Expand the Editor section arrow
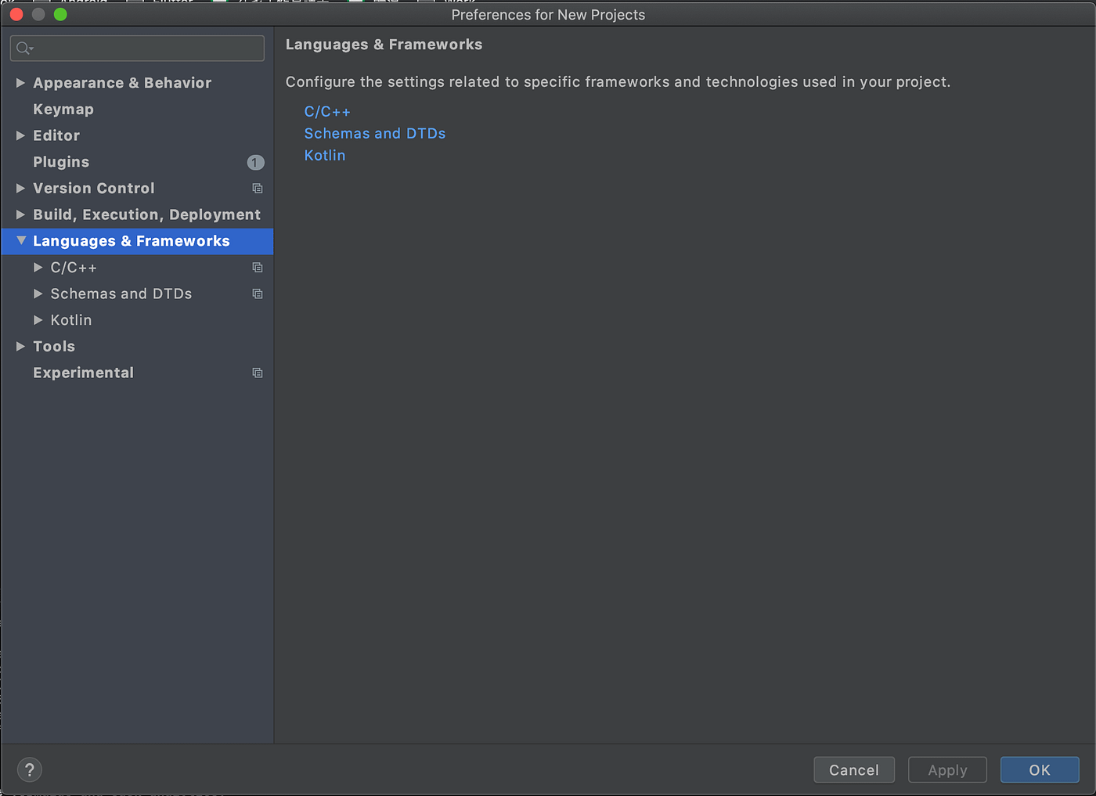The height and width of the screenshot is (796, 1096). [20, 135]
